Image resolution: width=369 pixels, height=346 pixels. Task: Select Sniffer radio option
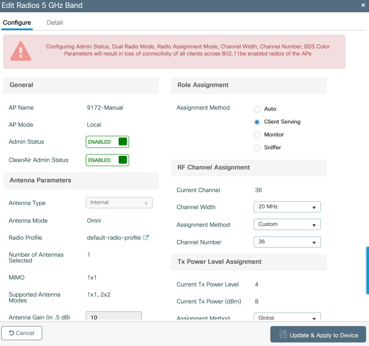(257, 148)
